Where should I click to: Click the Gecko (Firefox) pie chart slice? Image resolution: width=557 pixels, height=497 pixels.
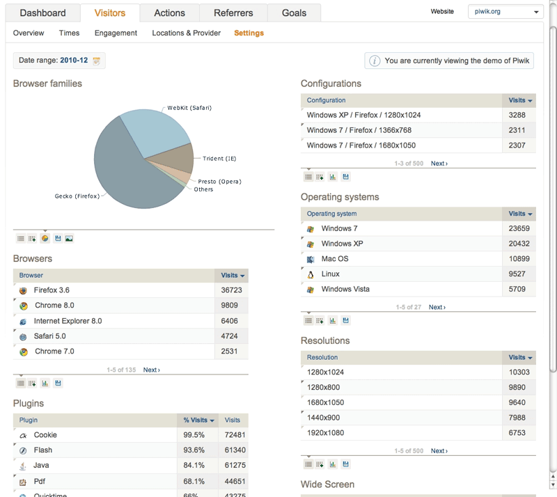click(x=125, y=174)
